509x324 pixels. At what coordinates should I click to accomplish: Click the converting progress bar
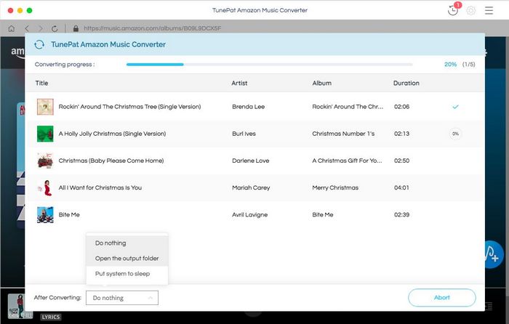(x=270, y=65)
